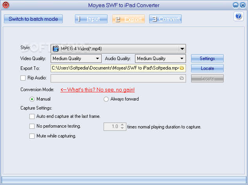The height and width of the screenshot is (185, 248).
Task: Click Locate button for Export To path
Action: coord(207,68)
